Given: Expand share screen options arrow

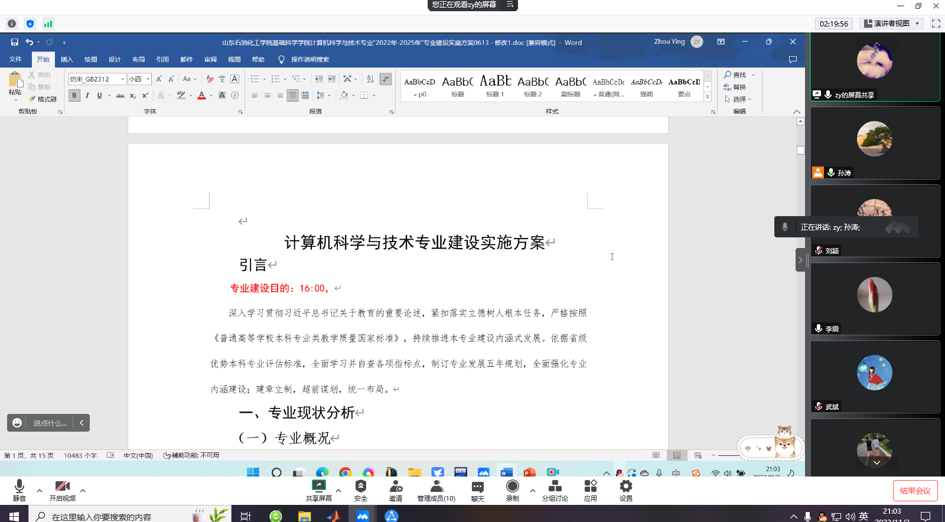Looking at the screenshot, I should (338, 491).
